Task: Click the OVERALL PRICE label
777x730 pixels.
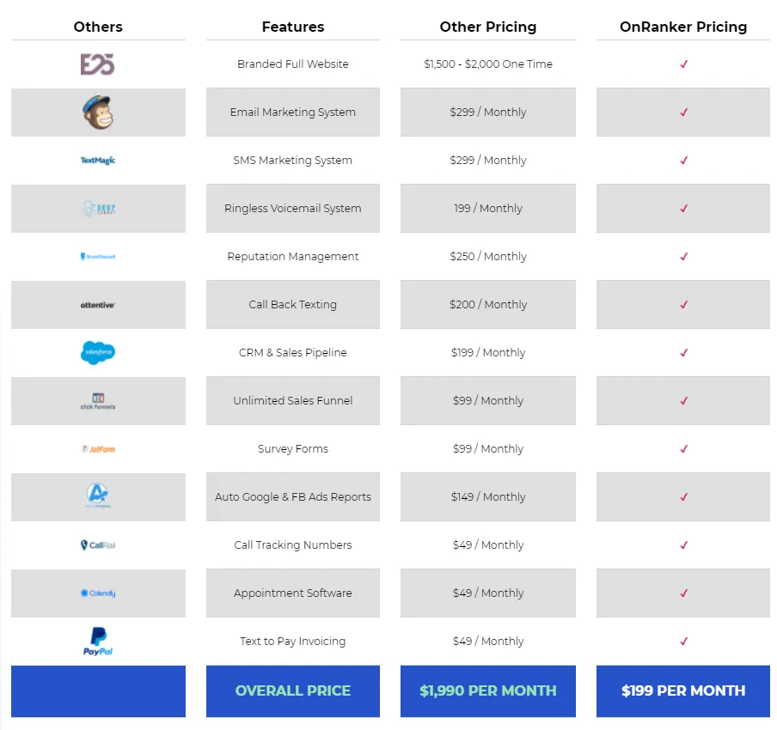Action: pyautogui.click(x=293, y=690)
